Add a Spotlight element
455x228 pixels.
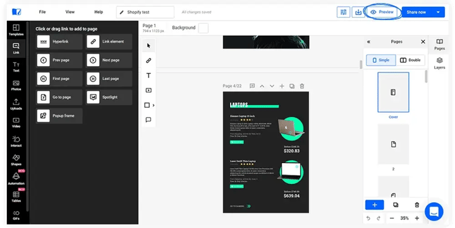pyautogui.click(x=109, y=97)
